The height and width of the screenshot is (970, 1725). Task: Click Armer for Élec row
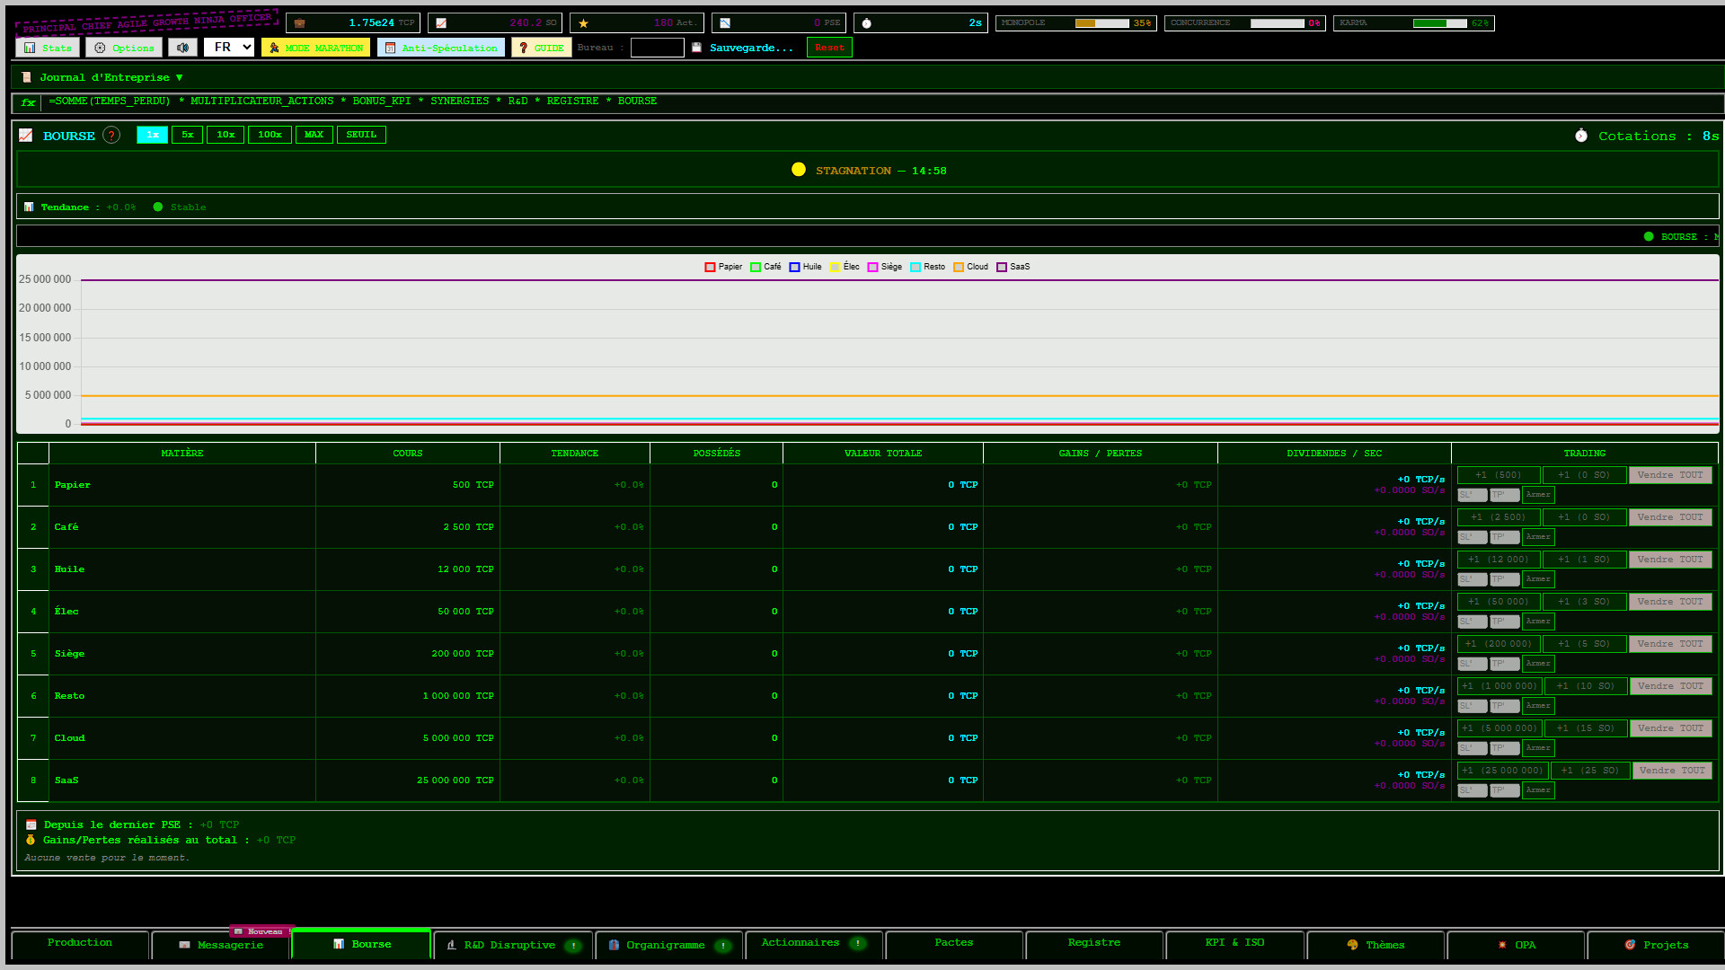1538,622
